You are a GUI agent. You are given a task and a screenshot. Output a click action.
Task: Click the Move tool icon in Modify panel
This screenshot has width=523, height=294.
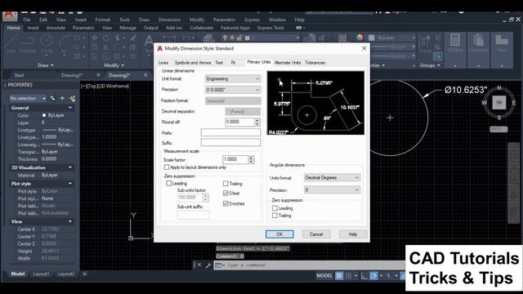[x=95, y=38]
